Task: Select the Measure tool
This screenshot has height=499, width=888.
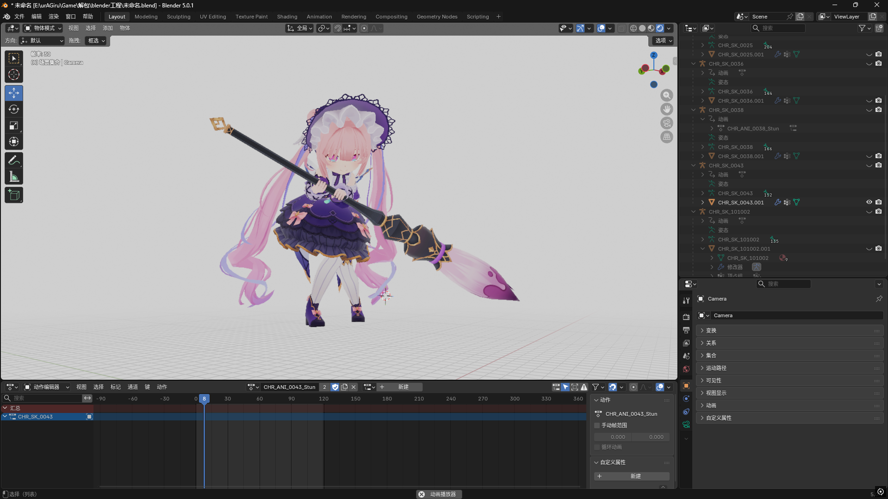Action: click(x=14, y=177)
